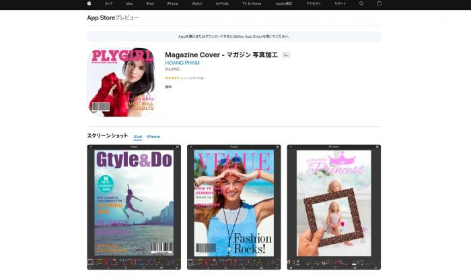
Task: Open the VEGUE Fashion Rocks screenshot
Action: (234, 207)
